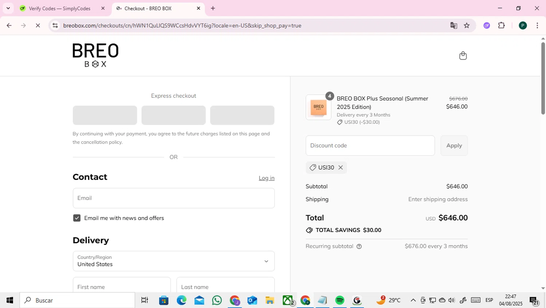This screenshot has height=308, width=546.
Task: Open Spotify from the taskbar
Action: tap(340, 300)
